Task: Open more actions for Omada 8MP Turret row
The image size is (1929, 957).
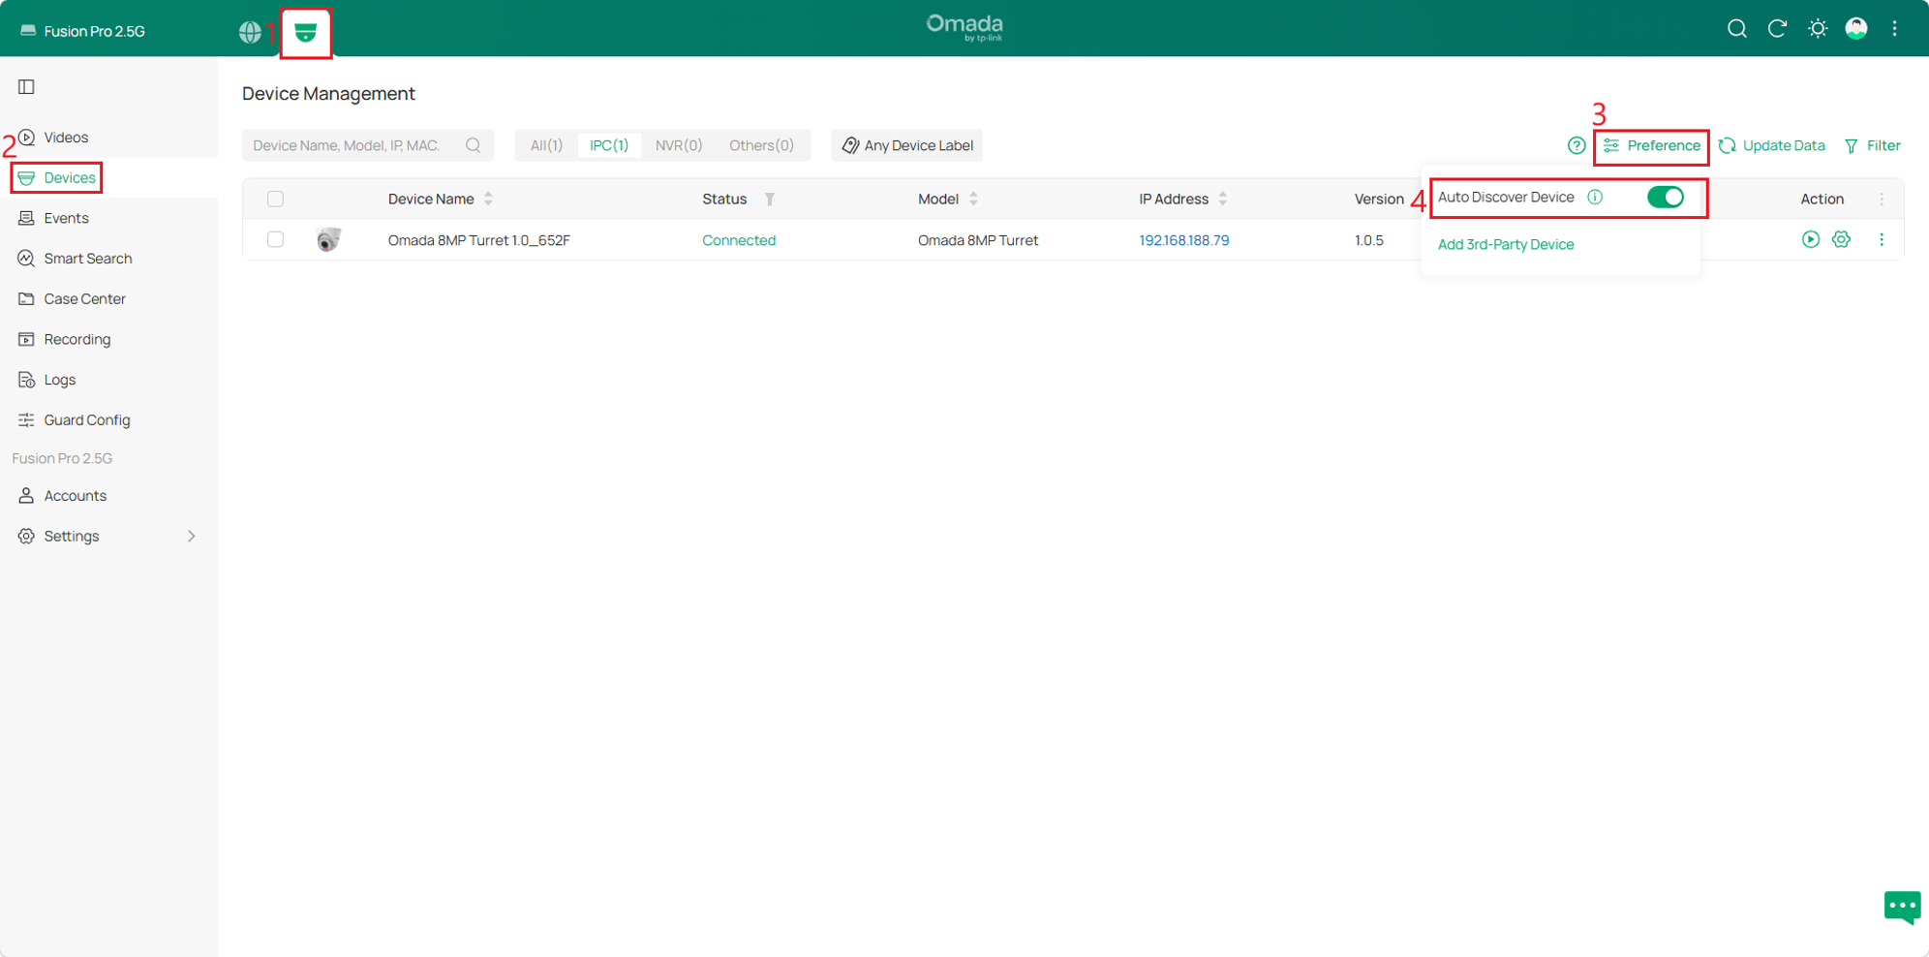Action: (x=1882, y=239)
